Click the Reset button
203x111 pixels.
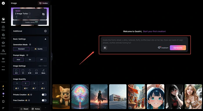tap(24, 109)
